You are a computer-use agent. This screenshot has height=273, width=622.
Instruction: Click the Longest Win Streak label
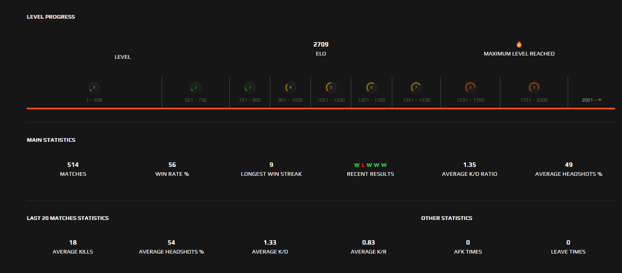(271, 174)
